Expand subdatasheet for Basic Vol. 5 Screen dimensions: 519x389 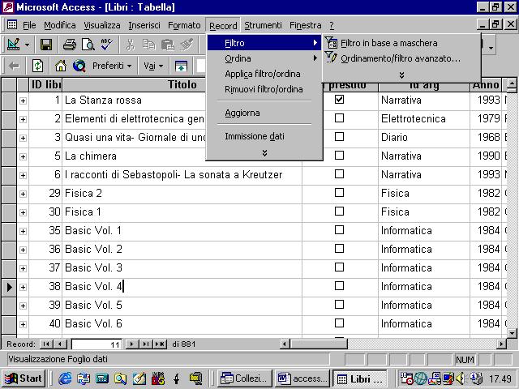23,306
